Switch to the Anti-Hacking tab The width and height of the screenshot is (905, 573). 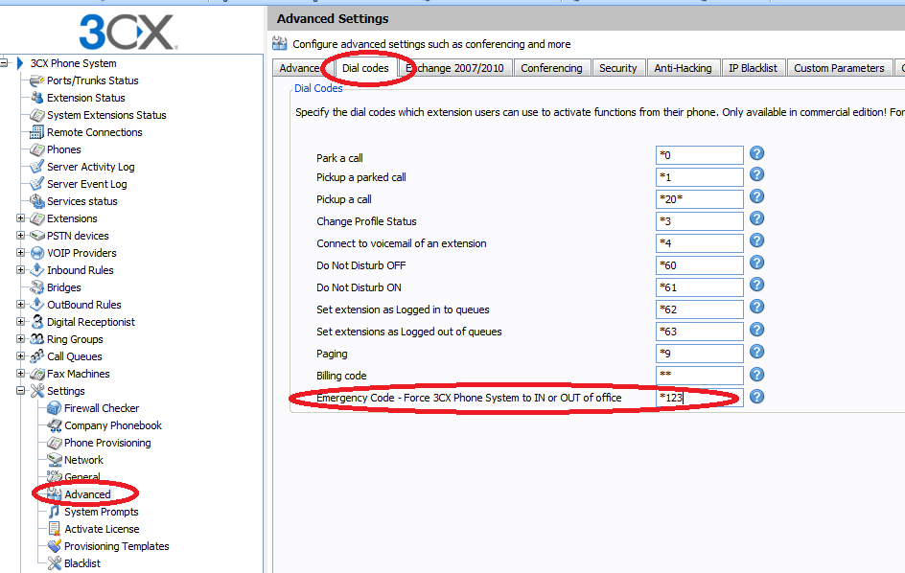(683, 68)
